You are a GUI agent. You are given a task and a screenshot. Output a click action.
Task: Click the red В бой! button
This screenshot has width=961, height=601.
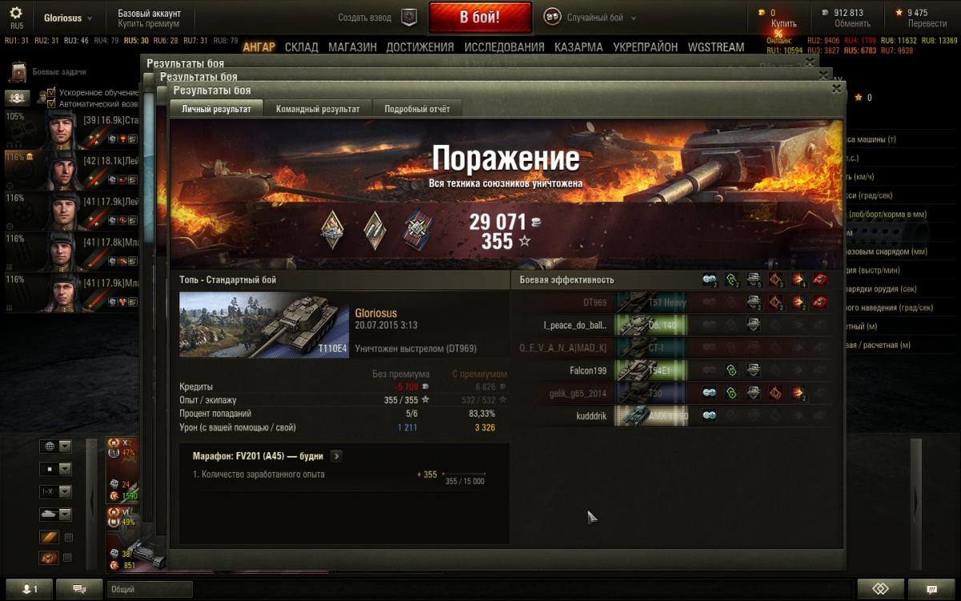click(480, 18)
